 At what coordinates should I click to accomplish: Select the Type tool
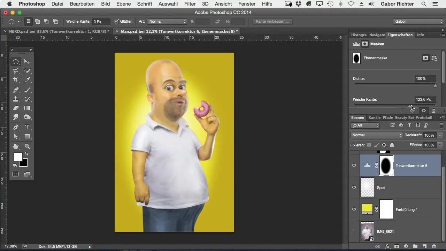[x=27, y=127]
